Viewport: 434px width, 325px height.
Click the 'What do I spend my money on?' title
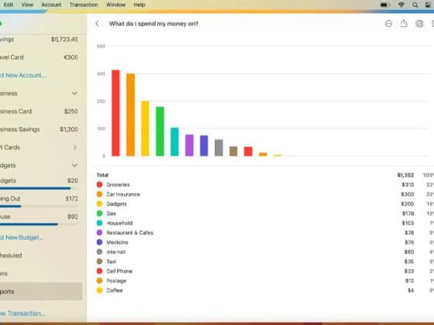(153, 24)
